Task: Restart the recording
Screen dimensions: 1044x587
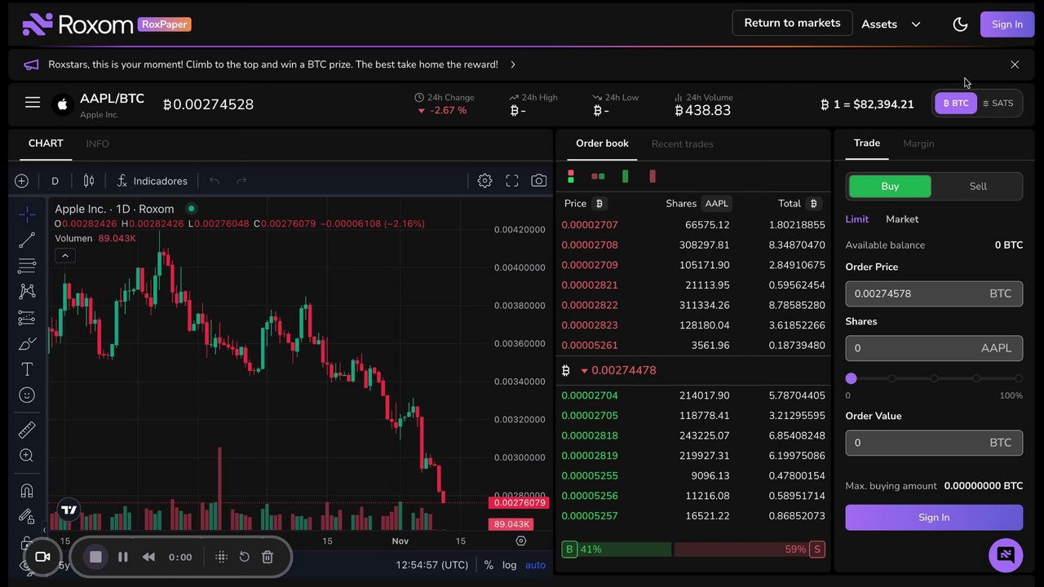Action: [x=244, y=557]
